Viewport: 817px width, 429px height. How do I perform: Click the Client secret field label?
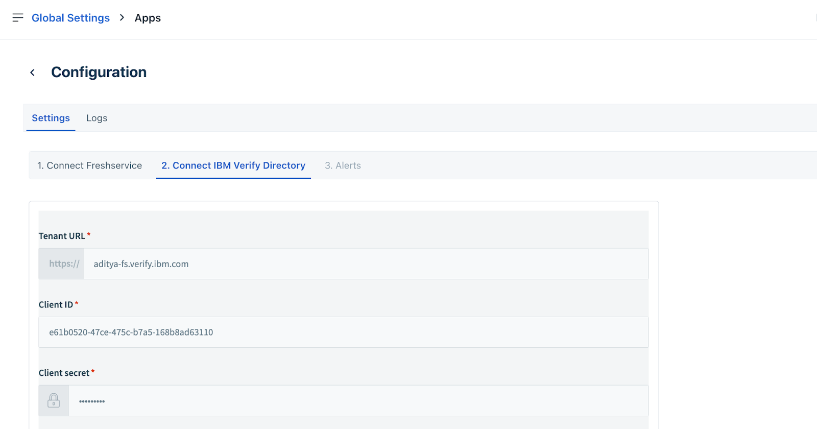[x=64, y=373]
